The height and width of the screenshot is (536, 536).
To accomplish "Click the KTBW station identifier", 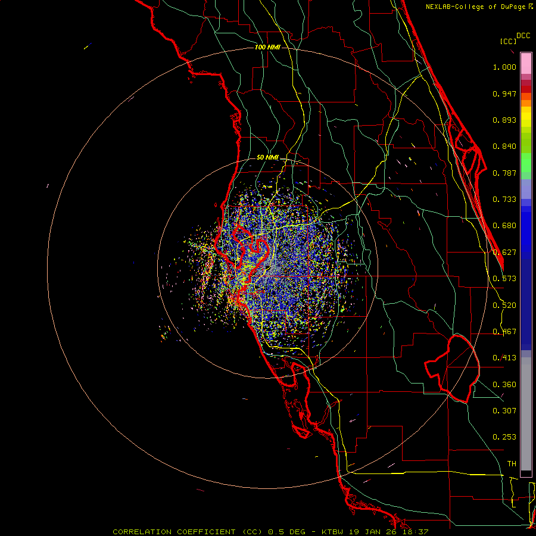I will click(x=334, y=532).
